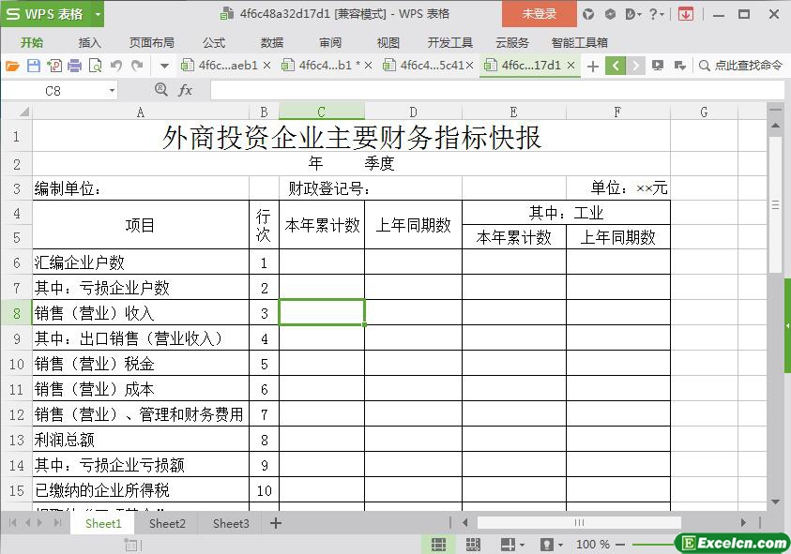The width and height of the screenshot is (791, 554).
Task: Open the 公式 ribbon tab
Action: 214,43
